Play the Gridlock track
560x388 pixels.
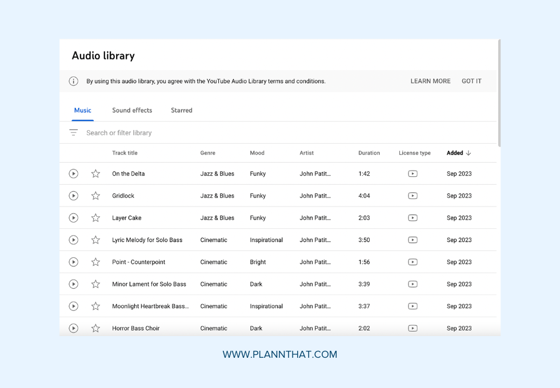point(73,196)
